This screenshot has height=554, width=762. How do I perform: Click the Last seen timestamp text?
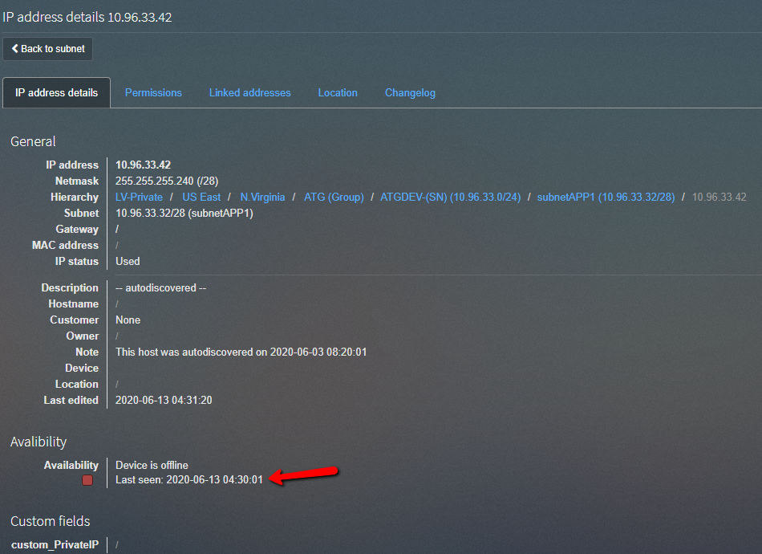189,479
